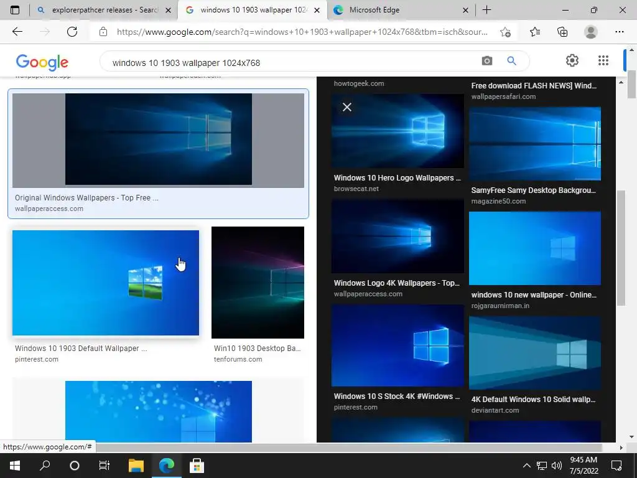Visit the deviantart.com source link
This screenshot has width=637, height=478.
[x=495, y=411]
